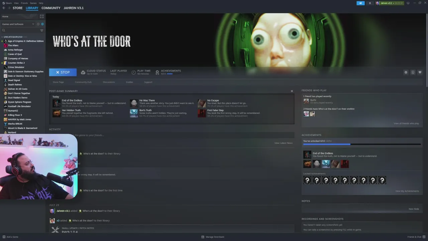Click the Cloud Status icon

click(x=83, y=72)
